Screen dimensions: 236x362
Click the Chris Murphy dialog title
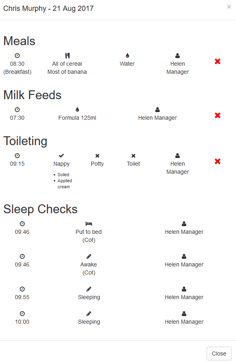click(48, 8)
